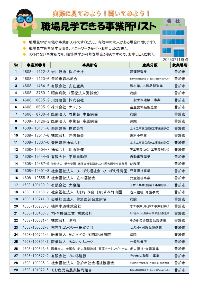Click industry 幼稚園
This screenshot has width=199, height=283.
135,164
